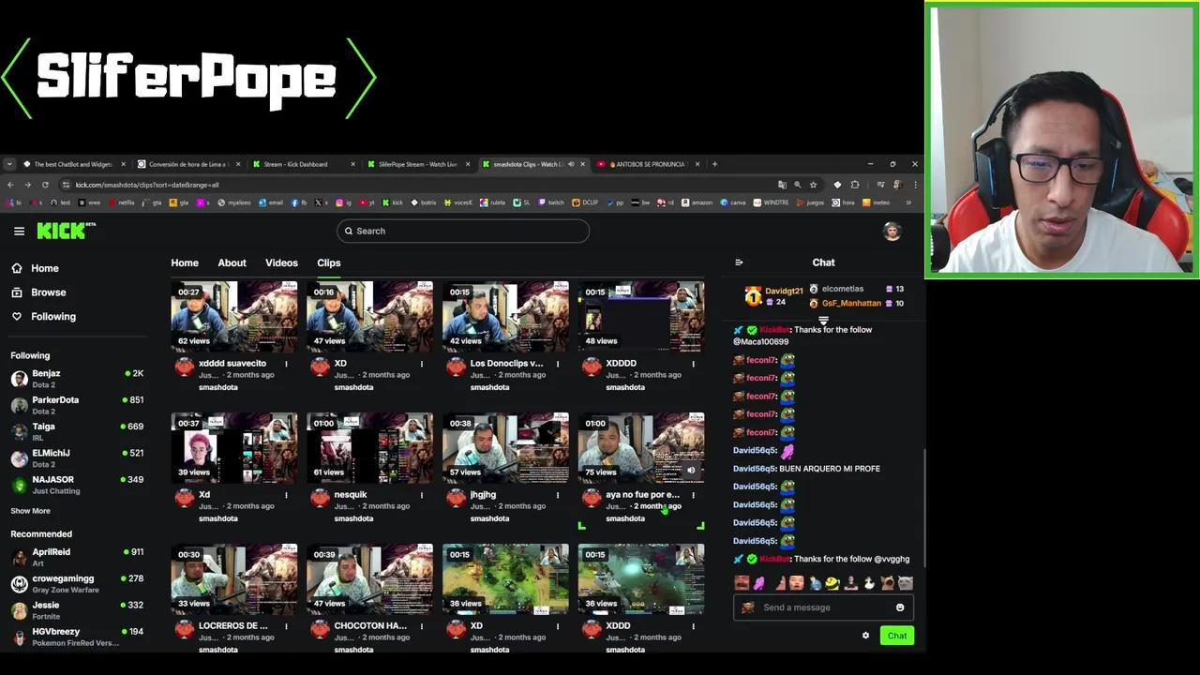Switch to the Videos tab
Viewport: 1200px width, 675px height.
(281, 263)
